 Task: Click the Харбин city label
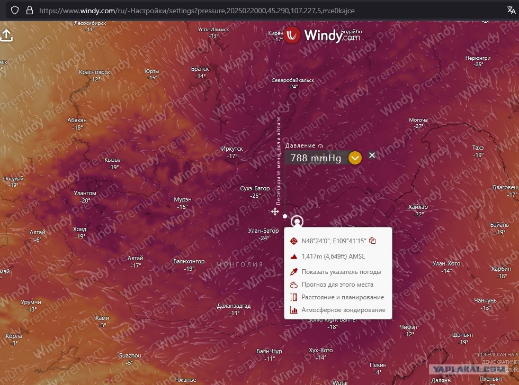501,269
